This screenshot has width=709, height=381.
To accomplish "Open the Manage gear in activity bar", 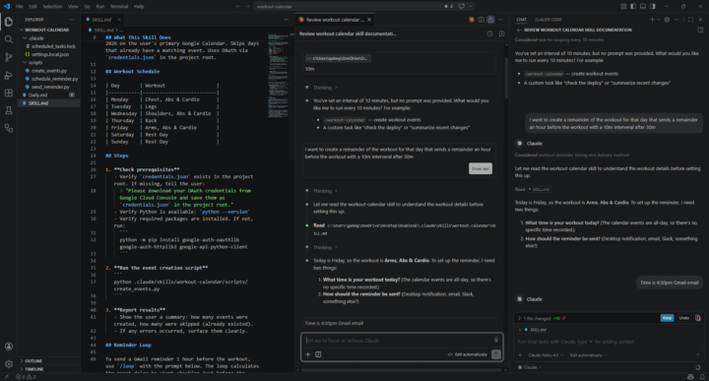I will [x=9, y=364].
